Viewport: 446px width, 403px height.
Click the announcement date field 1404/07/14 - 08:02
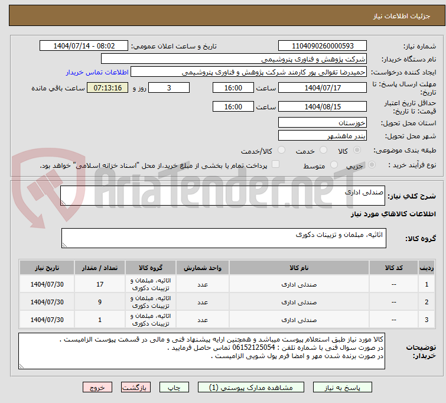coord(84,46)
